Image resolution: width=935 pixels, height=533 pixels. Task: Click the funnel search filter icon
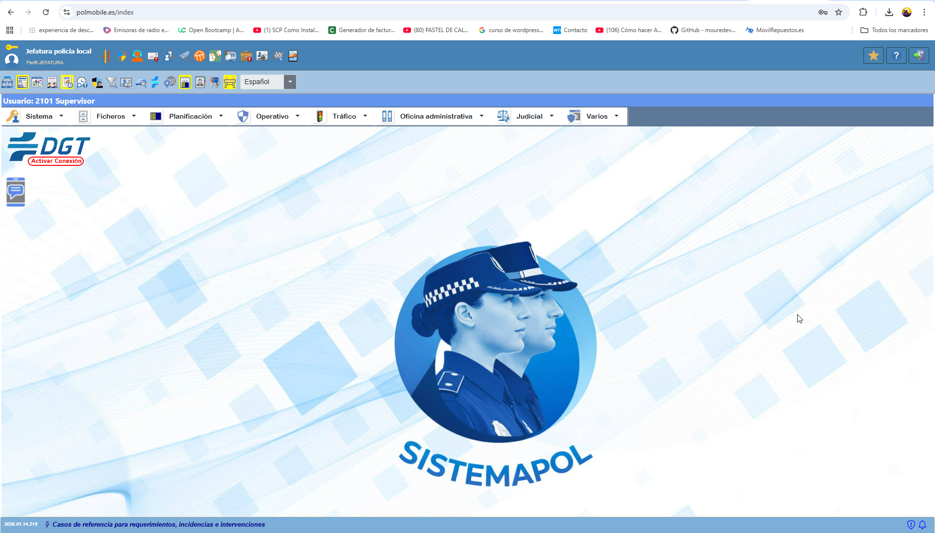[x=112, y=82]
